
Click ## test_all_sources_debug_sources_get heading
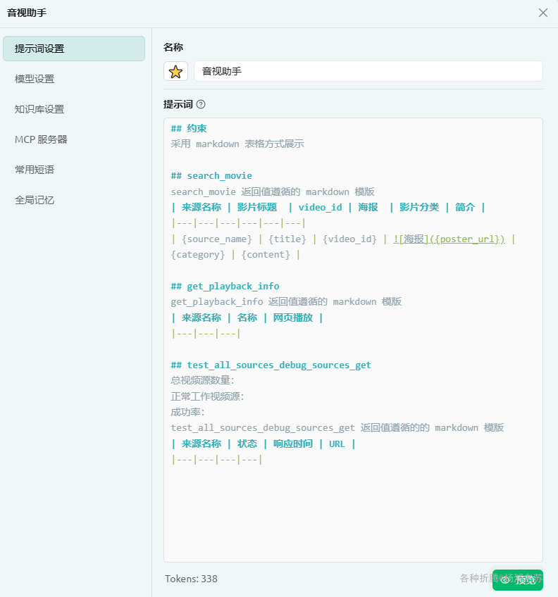[271, 365]
